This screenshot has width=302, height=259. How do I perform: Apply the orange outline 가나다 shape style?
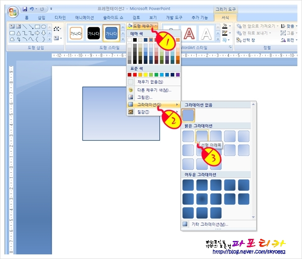point(76,34)
